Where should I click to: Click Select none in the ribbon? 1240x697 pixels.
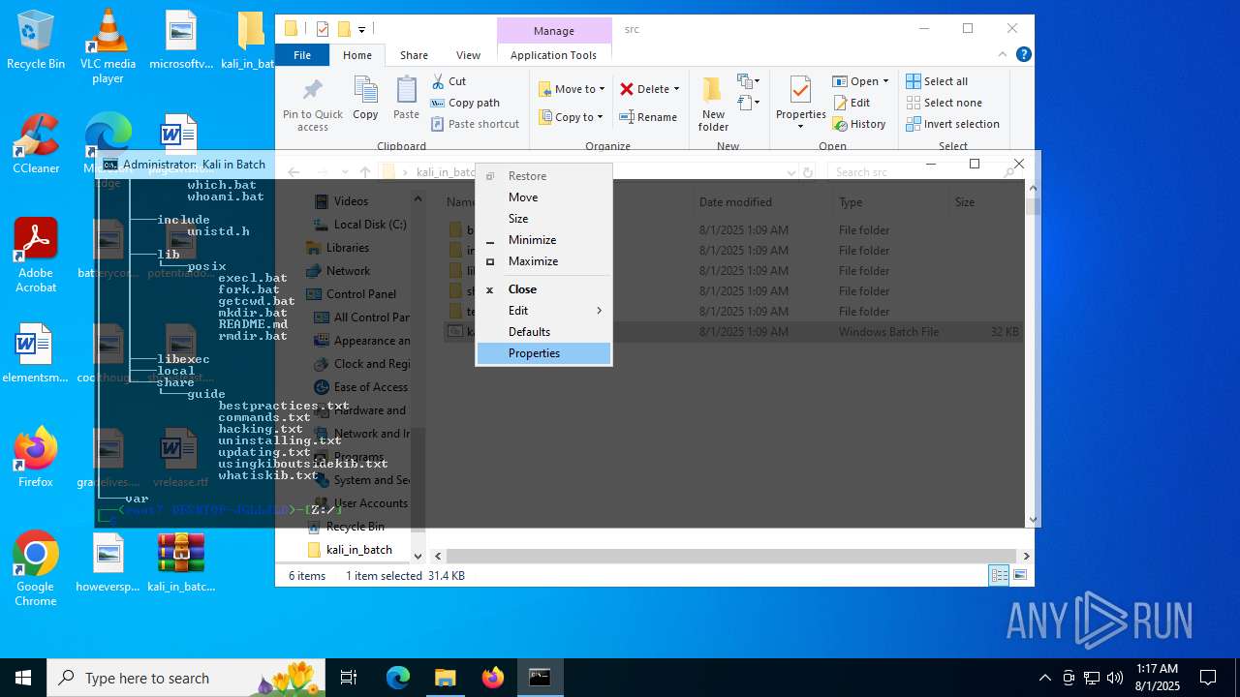945,103
